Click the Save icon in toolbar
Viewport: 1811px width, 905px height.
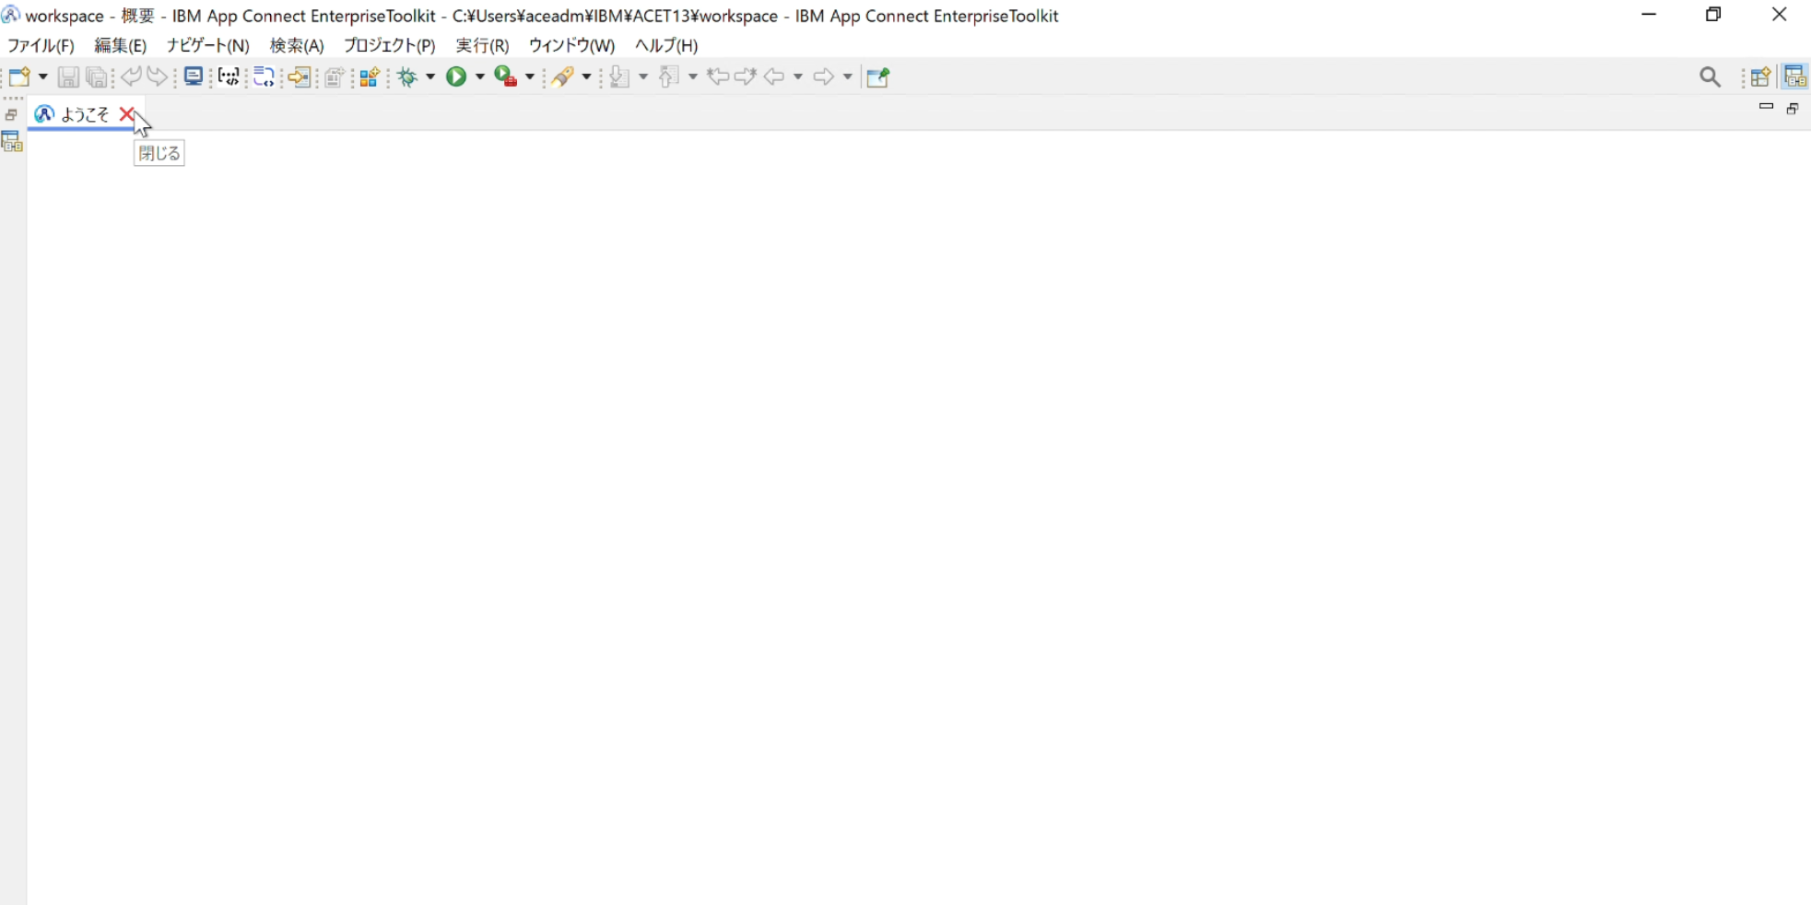click(68, 77)
